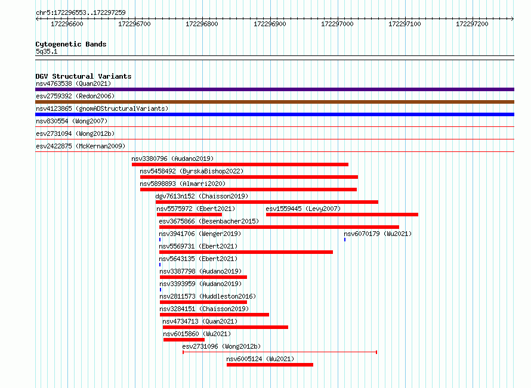531x388 pixels.
Task: Open the esv2731094 (Wong2012b) label
Action: (x=75, y=134)
